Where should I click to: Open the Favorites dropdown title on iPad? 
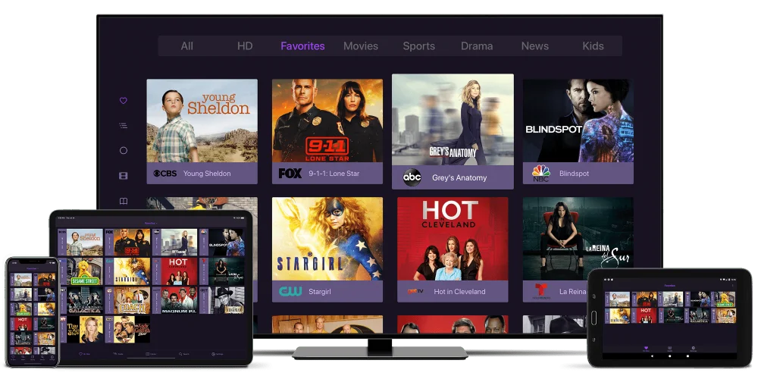(x=152, y=224)
